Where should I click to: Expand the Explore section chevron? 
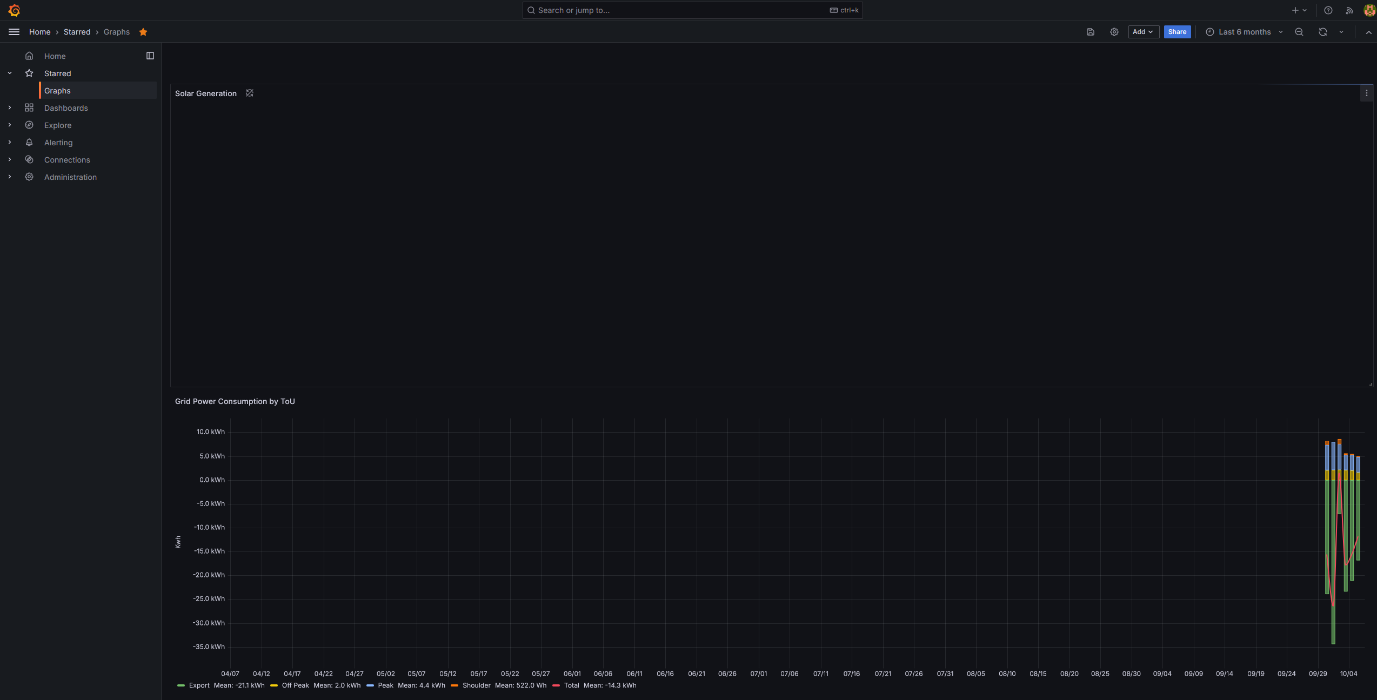pos(10,125)
